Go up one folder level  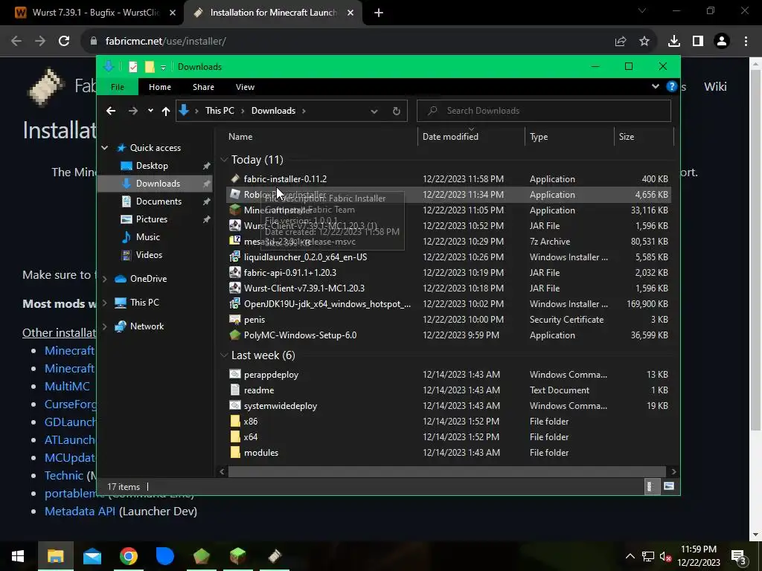pos(166,111)
